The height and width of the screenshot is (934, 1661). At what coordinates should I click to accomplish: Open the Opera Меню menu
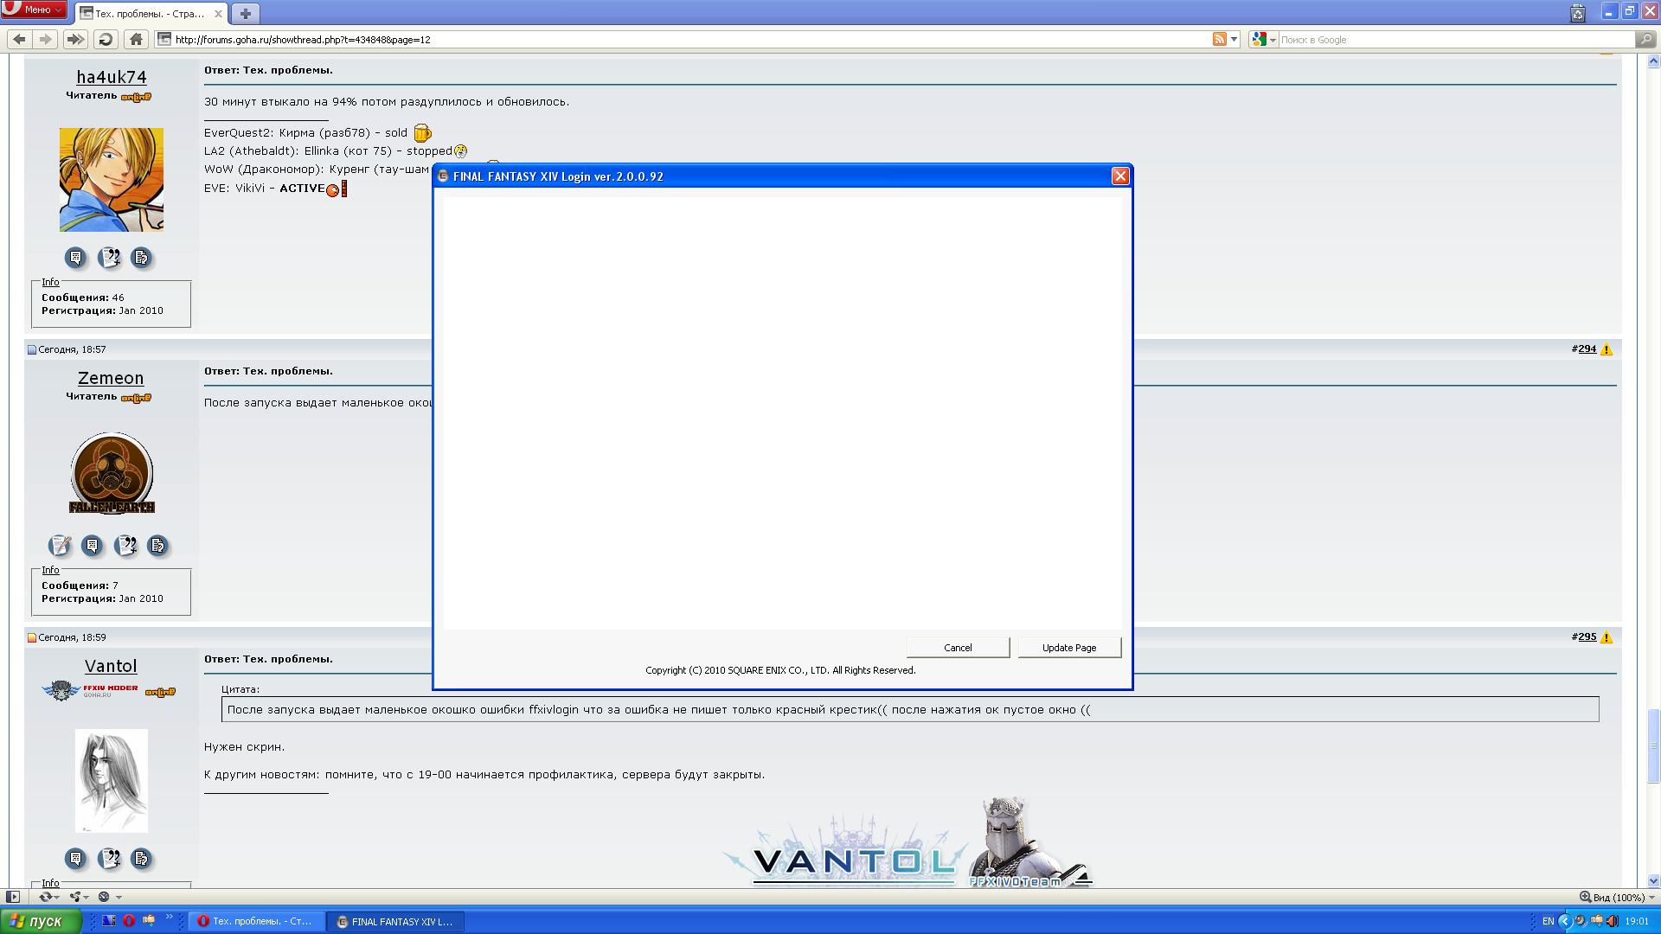click(35, 10)
